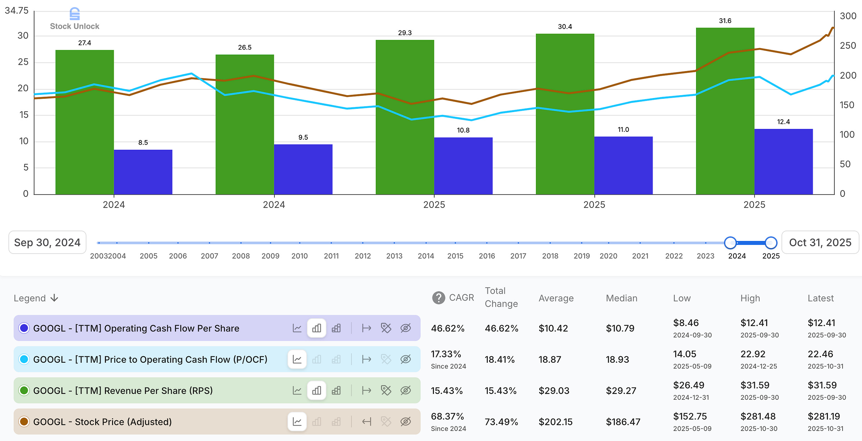This screenshot has height=441, width=862.
Task: Hide the Revenue Per Share series
Action: pos(405,390)
